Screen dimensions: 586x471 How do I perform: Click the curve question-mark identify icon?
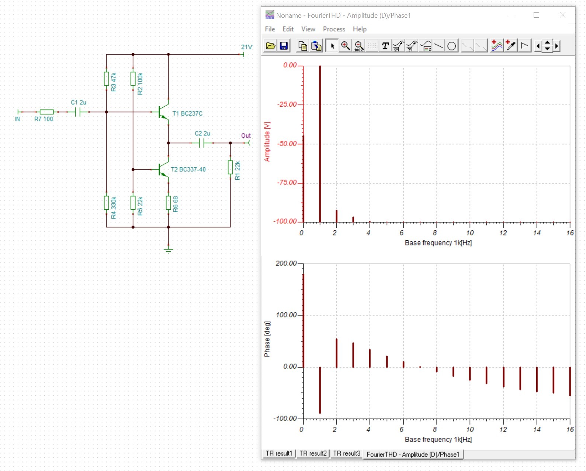point(412,46)
